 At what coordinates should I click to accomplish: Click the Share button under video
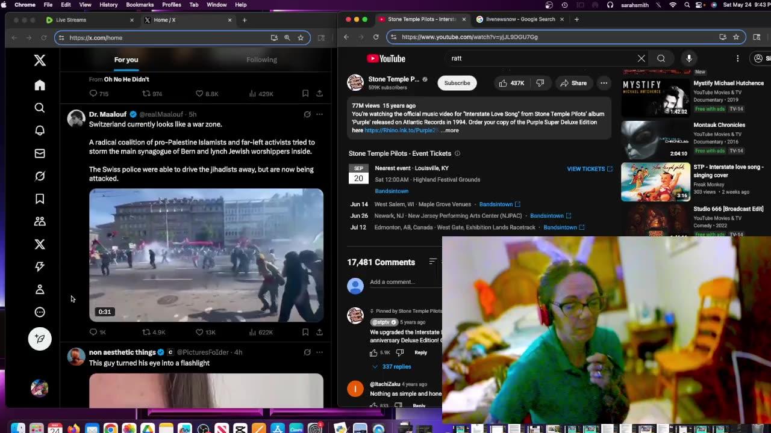click(x=572, y=83)
